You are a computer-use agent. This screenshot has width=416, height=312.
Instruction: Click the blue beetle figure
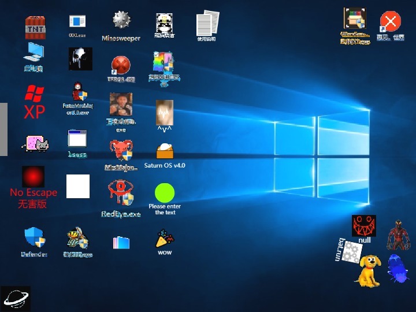(398, 268)
